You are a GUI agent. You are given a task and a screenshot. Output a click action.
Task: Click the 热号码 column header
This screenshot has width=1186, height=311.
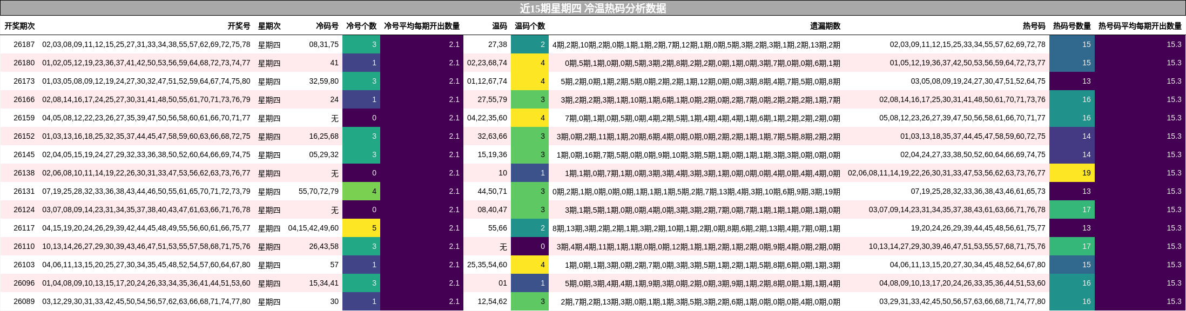point(1034,26)
